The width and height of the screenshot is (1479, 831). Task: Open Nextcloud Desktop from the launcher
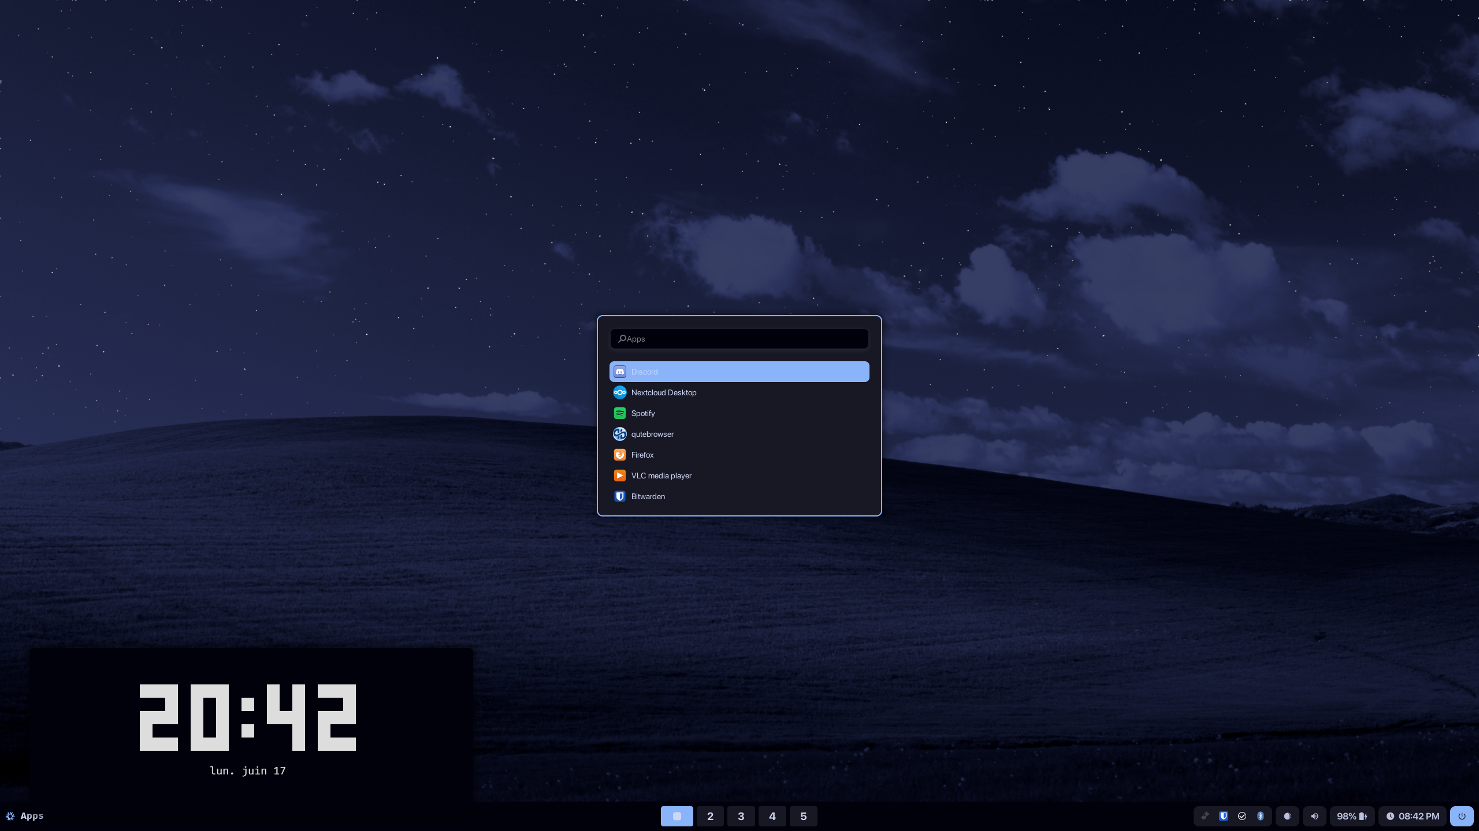739,392
